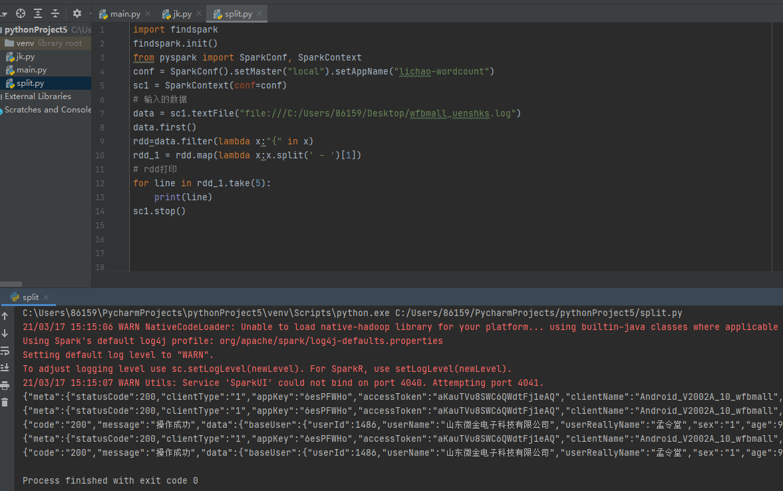The width and height of the screenshot is (783, 491).
Task: Click the 'sc1.stop()' line
Action: [159, 212]
